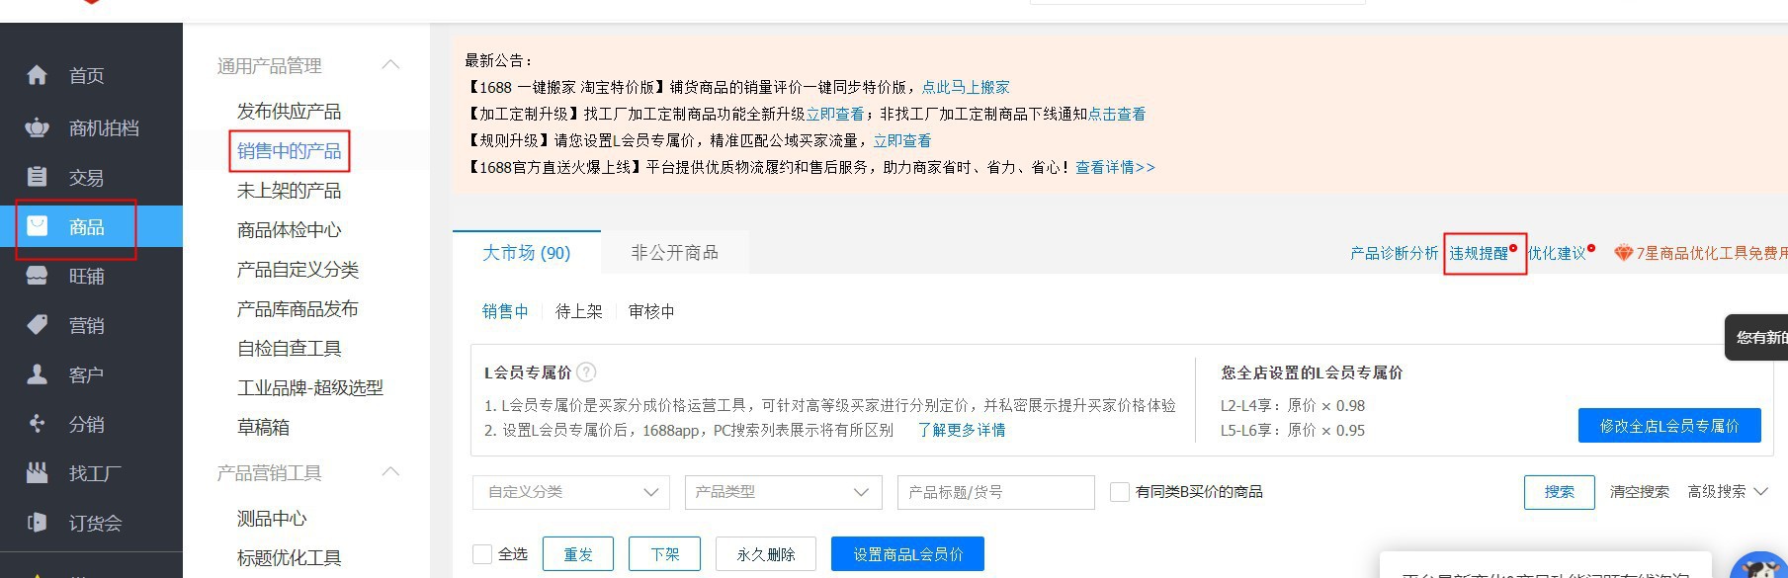Viewport: 1788px width, 578px height.
Task: Click the 交易 clipboard icon
Action: [37, 177]
